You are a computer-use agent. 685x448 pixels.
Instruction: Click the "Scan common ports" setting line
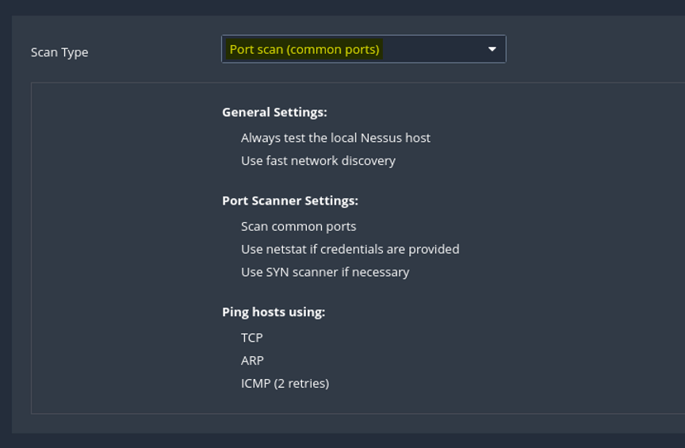298,227
